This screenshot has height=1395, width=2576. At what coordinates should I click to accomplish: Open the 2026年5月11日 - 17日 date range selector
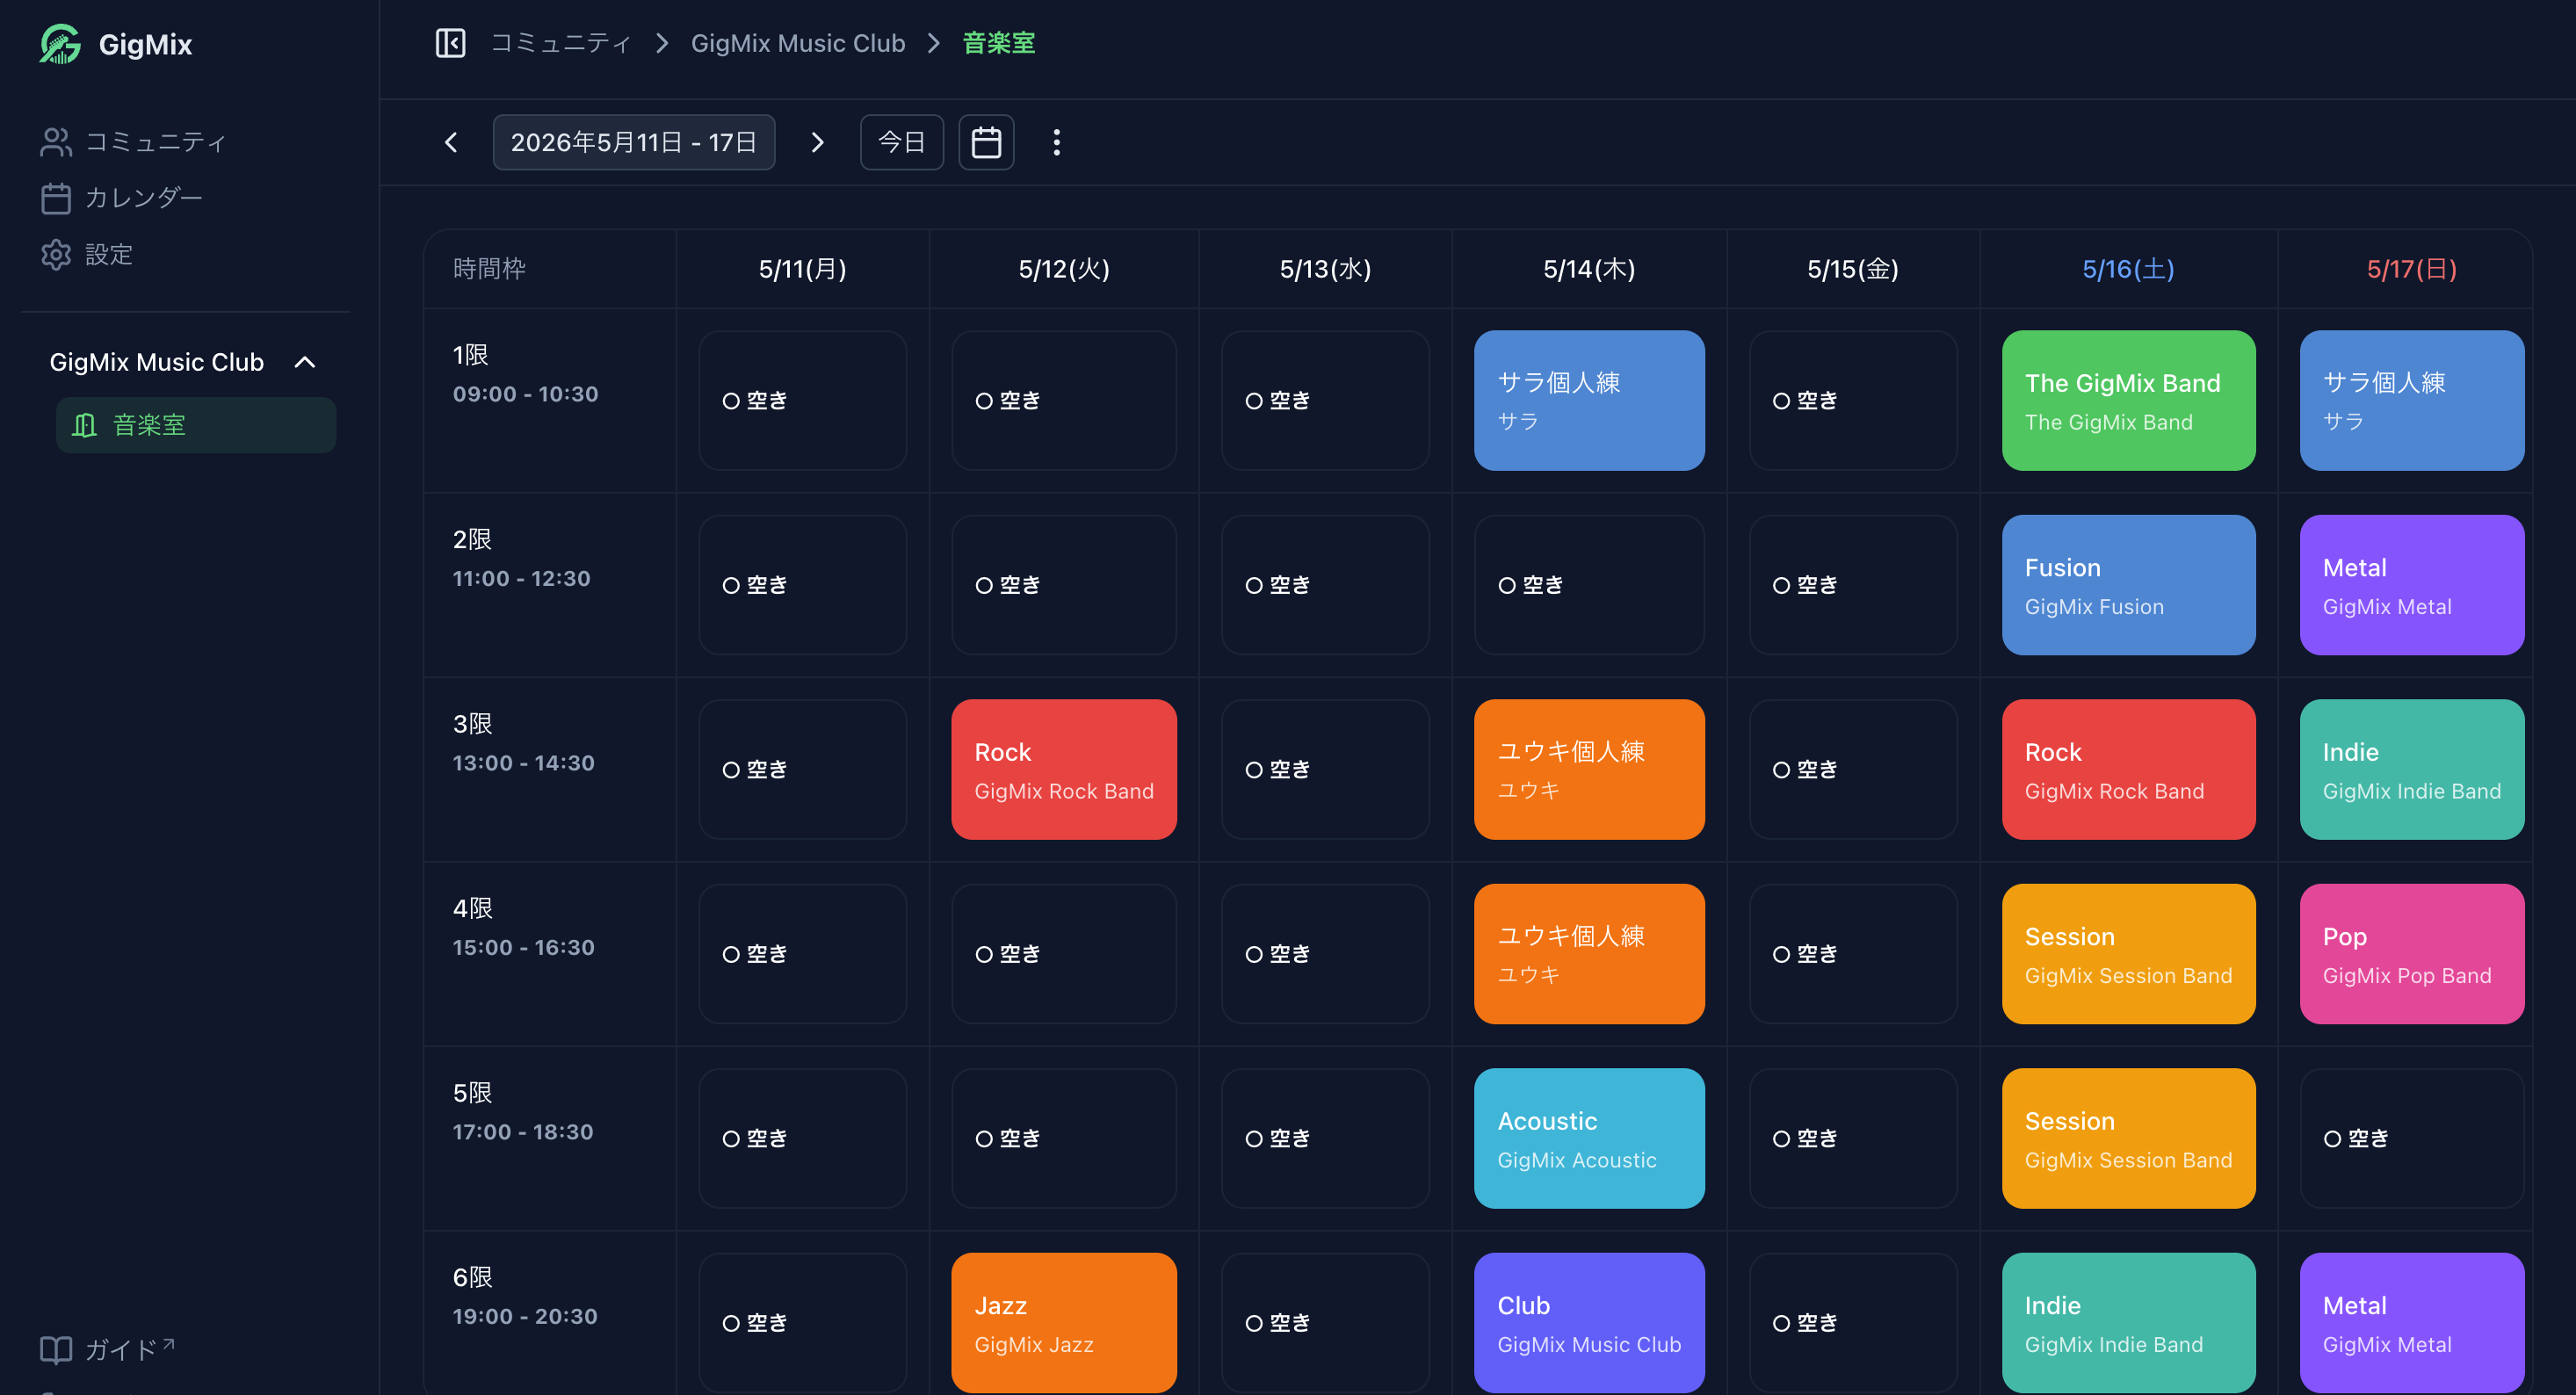coord(634,142)
